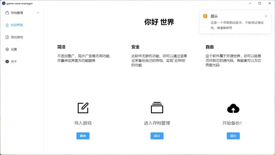The height and width of the screenshot is (155, 275).
Task: Select the 欢迎界面 menu label
Action: tap(17, 25)
